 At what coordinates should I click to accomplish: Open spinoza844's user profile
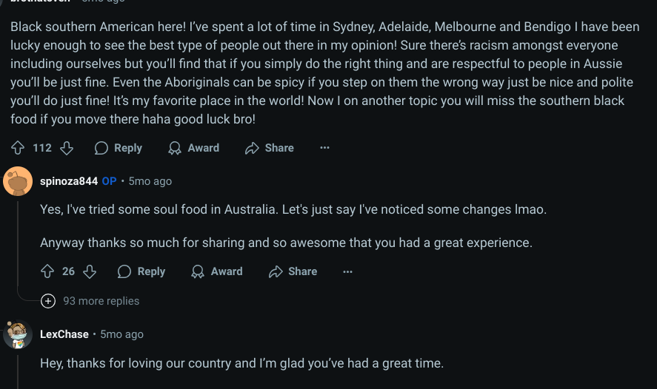coord(69,181)
